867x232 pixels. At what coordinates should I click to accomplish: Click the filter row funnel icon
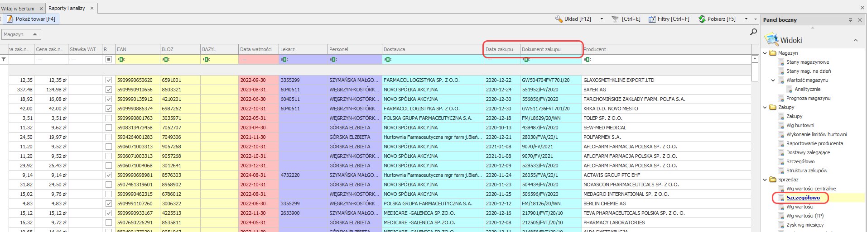point(4,59)
